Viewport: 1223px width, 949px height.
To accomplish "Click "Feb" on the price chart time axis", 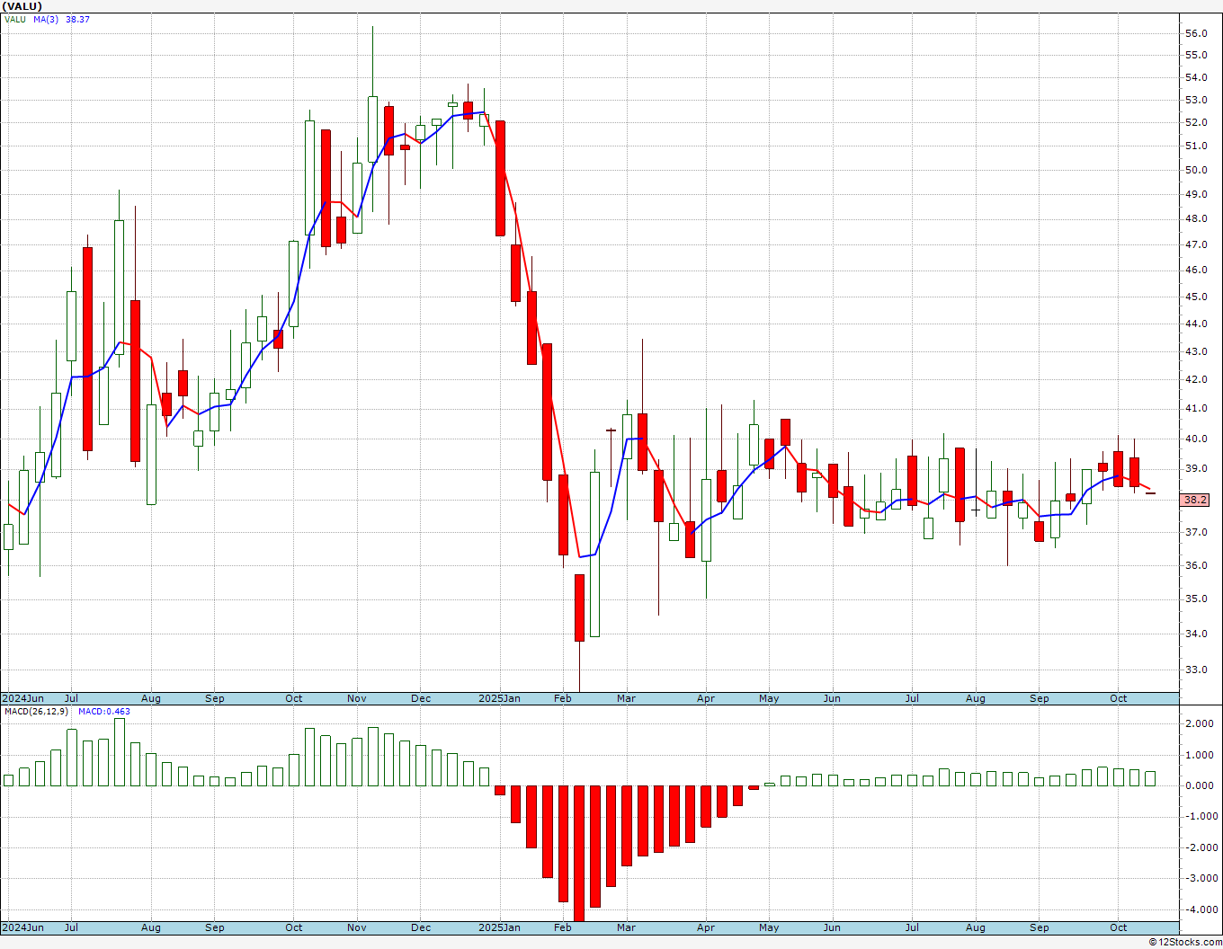I will point(563,698).
